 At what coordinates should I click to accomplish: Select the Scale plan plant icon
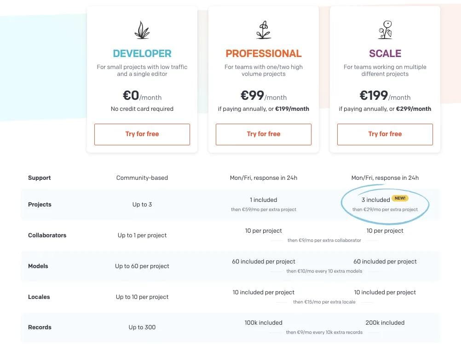[x=385, y=29]
